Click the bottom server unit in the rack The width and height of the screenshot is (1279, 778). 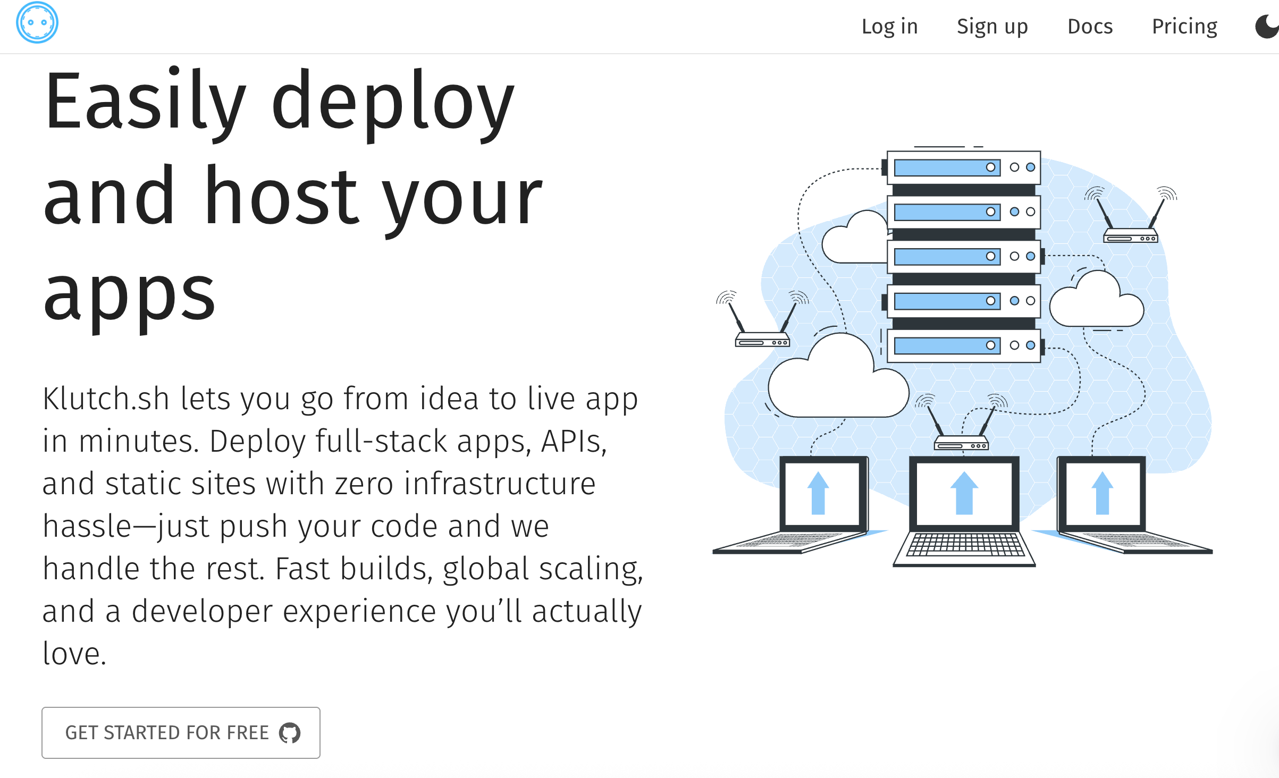click(963, 346)
